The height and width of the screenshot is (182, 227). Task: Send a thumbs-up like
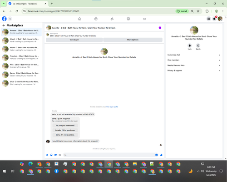point(161,155)
